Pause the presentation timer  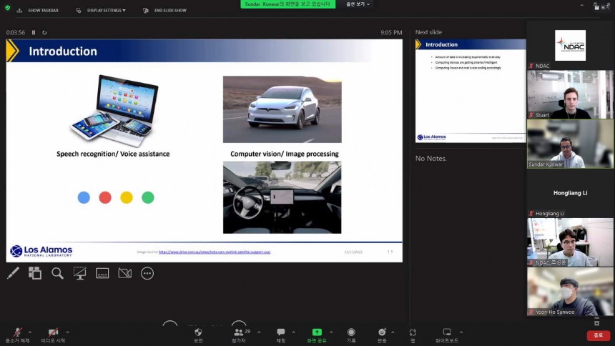pos(34,33)
